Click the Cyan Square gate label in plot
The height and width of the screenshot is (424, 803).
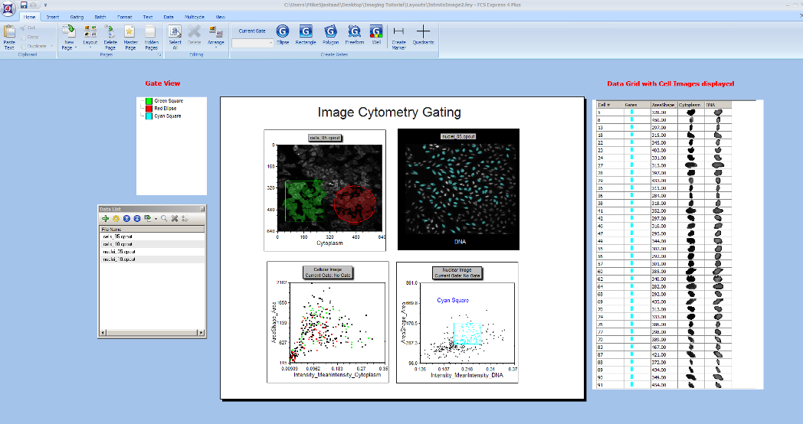pyautogui.click(x=453, y=300)
